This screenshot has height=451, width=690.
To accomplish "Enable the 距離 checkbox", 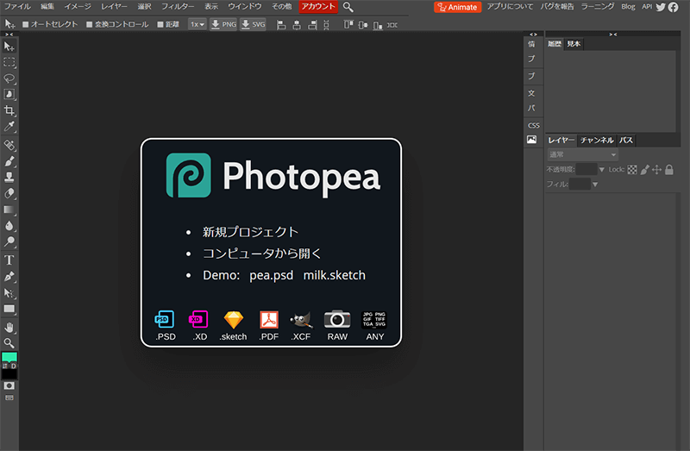I will [x=160, y=25].
